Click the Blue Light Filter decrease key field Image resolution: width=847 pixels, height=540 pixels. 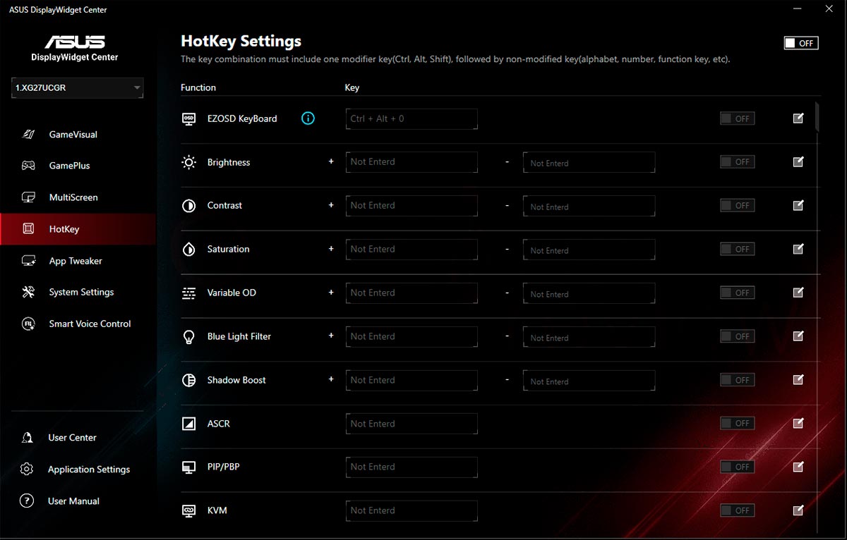pyautogui.click(x=589, y=338)
